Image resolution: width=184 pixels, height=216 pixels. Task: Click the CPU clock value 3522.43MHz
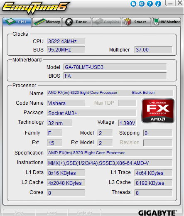click(x=66, y=42)
